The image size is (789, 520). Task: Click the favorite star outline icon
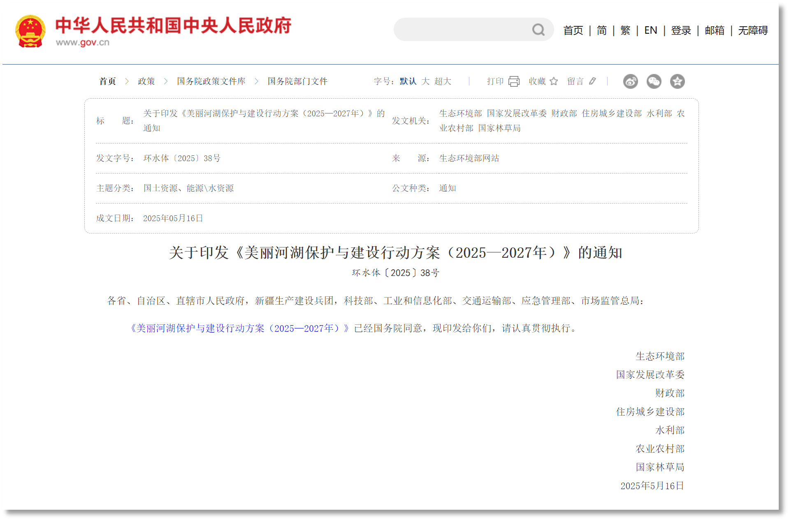click(x=554, y=81)
